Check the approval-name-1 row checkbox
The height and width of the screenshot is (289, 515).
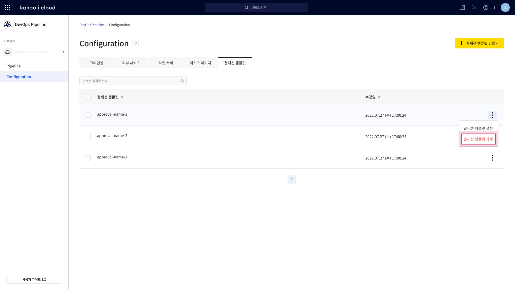coord(88,158)
